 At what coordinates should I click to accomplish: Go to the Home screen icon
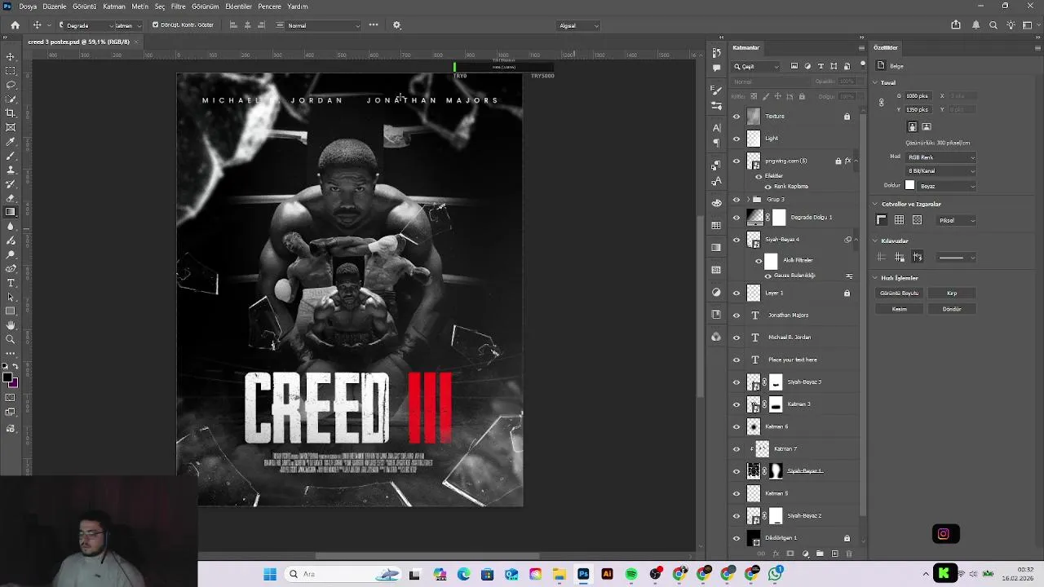(x=15, y=25)
